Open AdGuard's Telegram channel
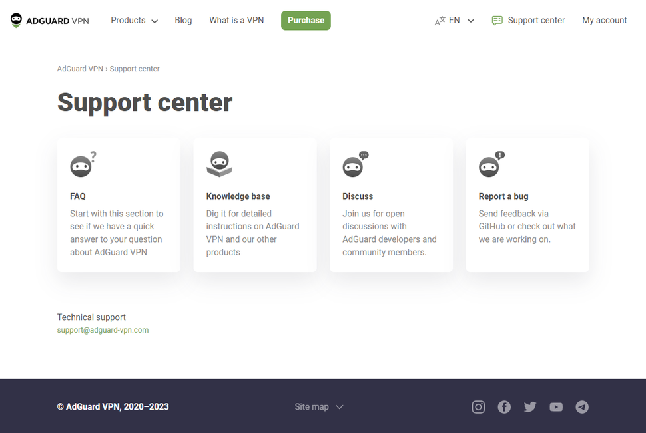Image resolution: width=646 pixels, height=433 pixels. 582,406
